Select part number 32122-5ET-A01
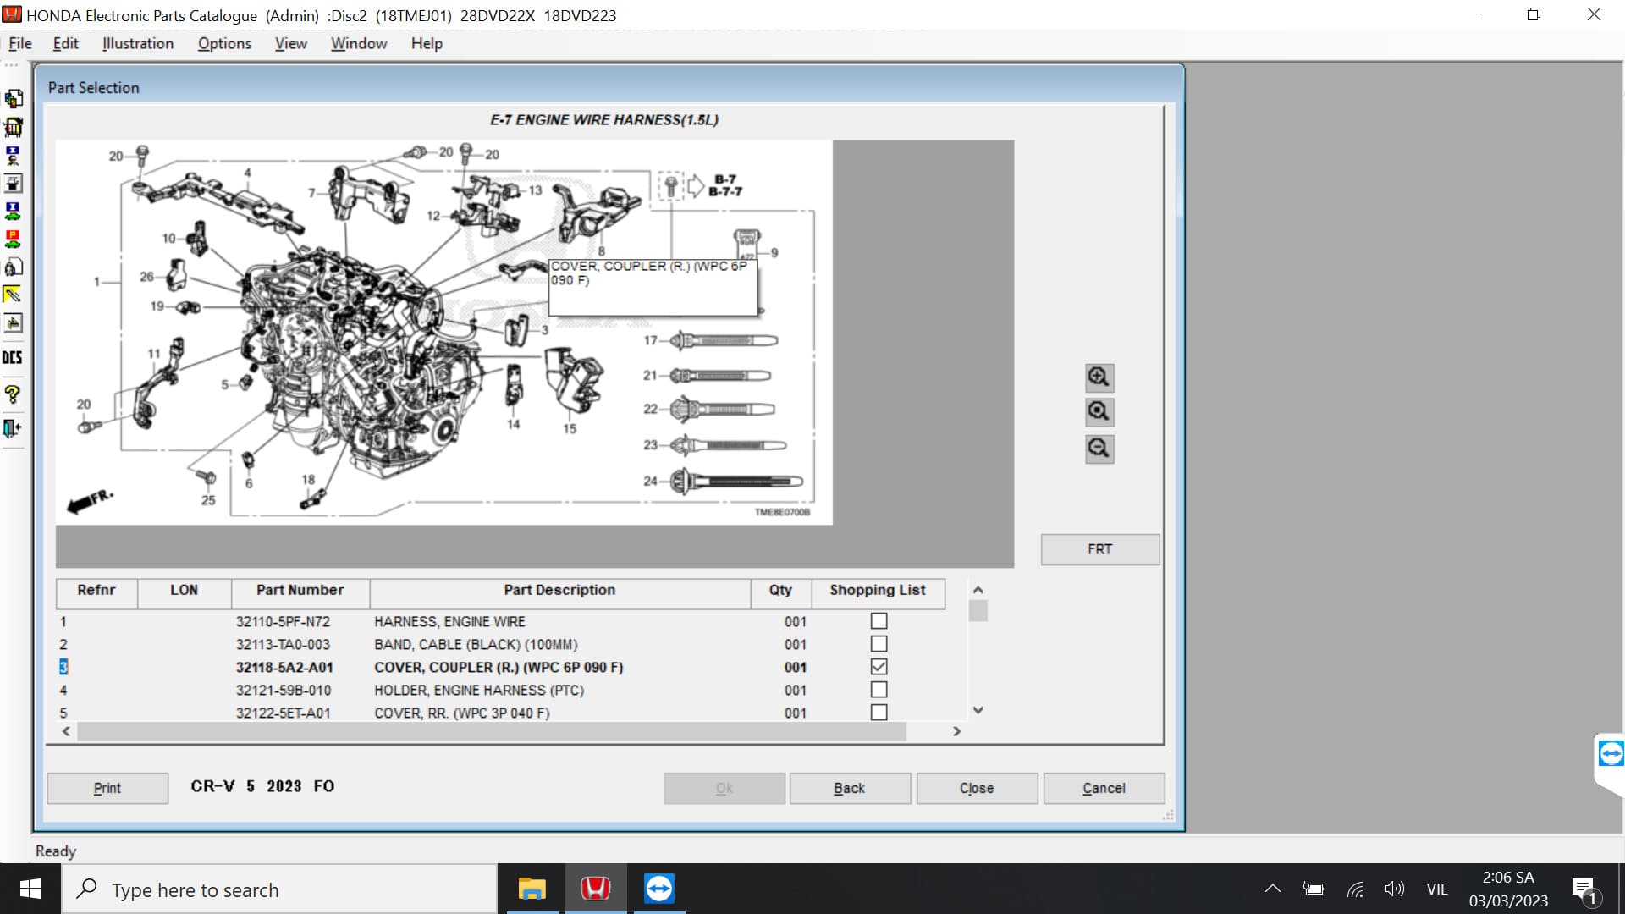 [x=283, y=713]
